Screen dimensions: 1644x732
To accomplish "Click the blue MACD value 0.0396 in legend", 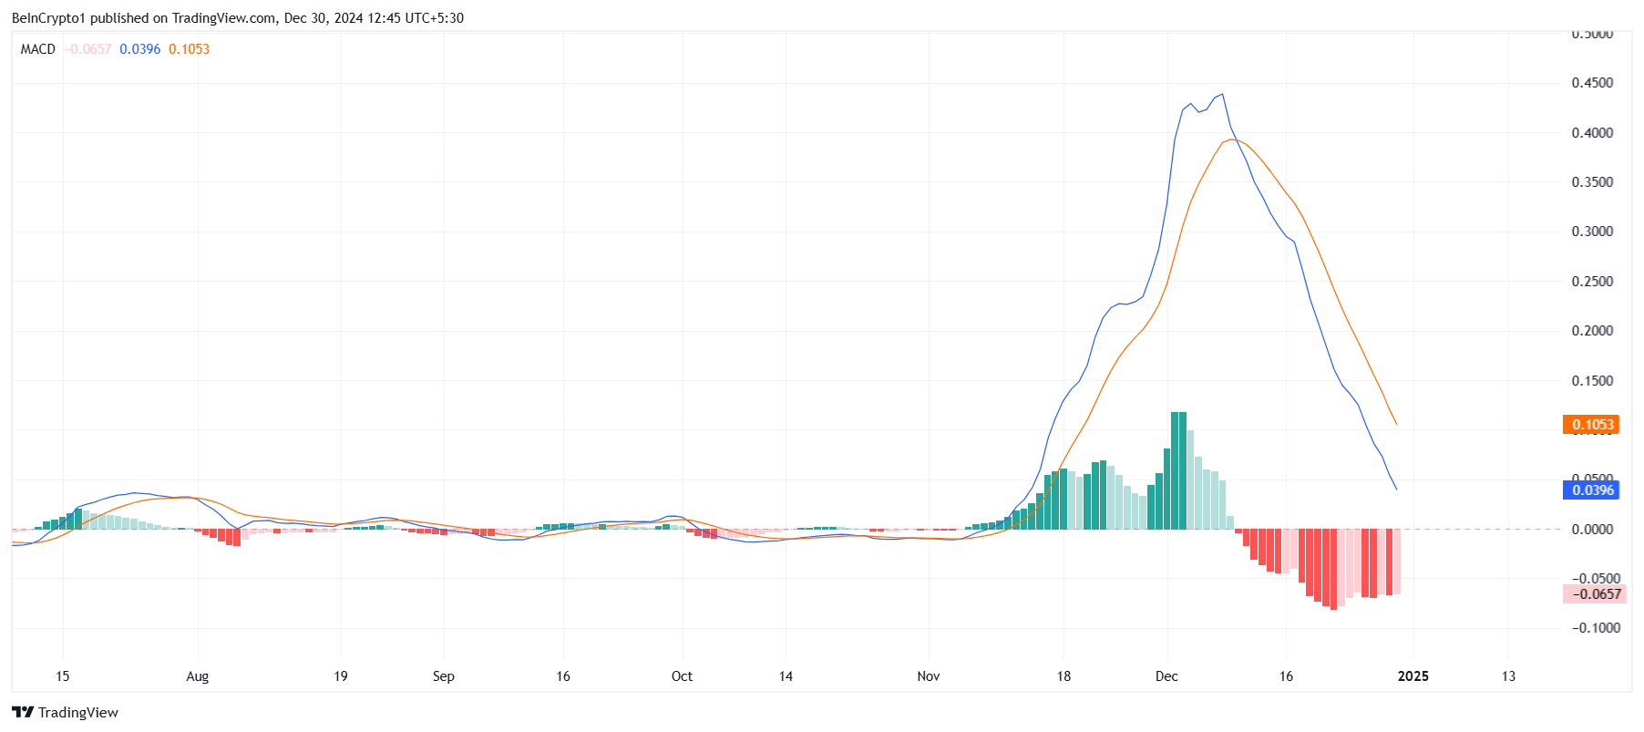I will coord(140,49).
